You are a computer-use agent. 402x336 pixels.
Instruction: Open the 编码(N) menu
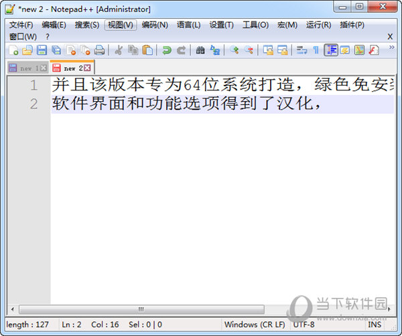click(155, 25)
